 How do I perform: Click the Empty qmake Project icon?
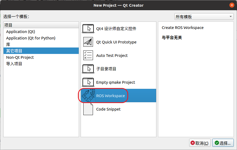pyautogui.click(x=88, y=82)
